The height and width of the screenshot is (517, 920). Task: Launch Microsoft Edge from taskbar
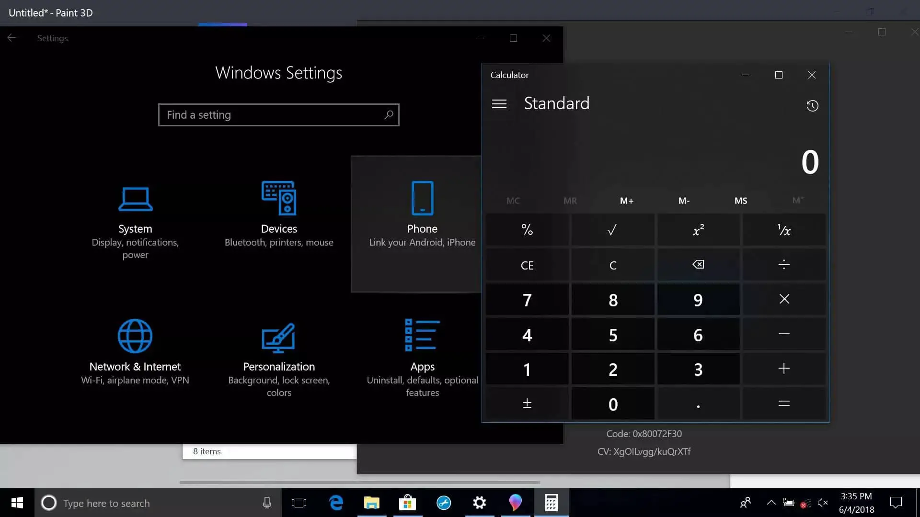[x=336, y=503]
